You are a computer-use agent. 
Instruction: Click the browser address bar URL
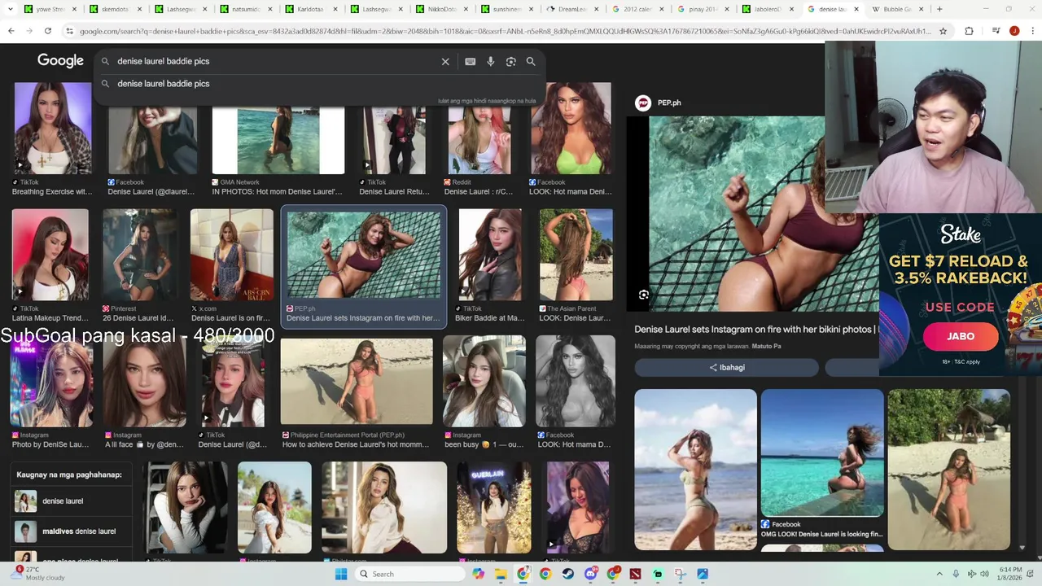[x=505, y=31]
